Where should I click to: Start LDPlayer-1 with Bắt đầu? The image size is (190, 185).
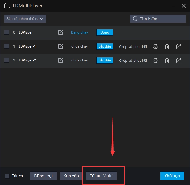105,46
